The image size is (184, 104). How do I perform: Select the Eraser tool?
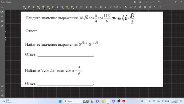(77, 7)
